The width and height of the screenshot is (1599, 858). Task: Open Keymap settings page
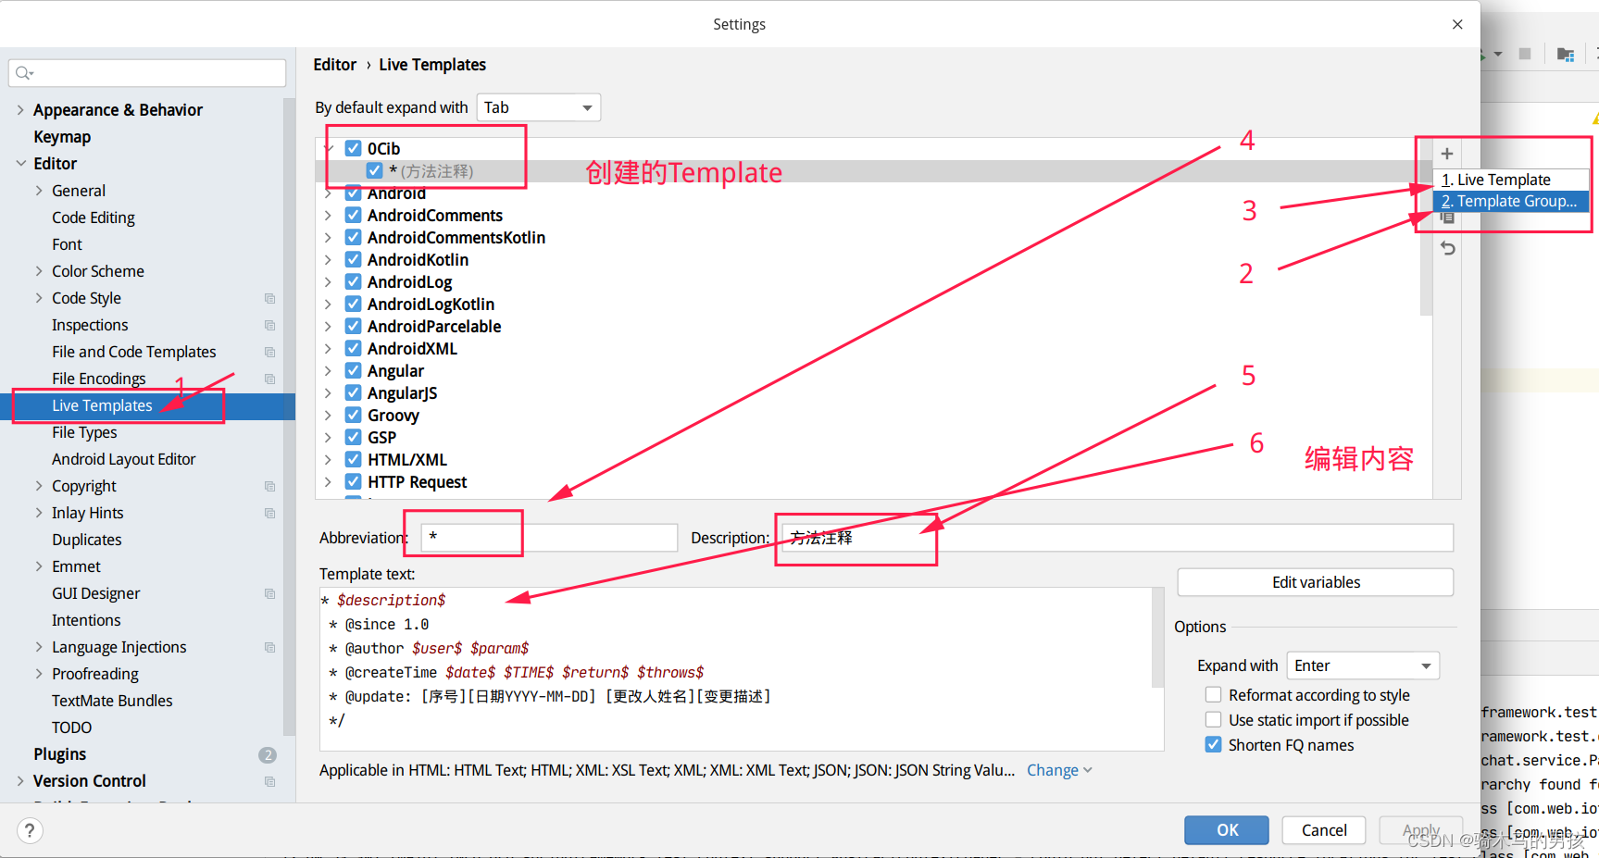pyautogui.click(x=62, y=136)
